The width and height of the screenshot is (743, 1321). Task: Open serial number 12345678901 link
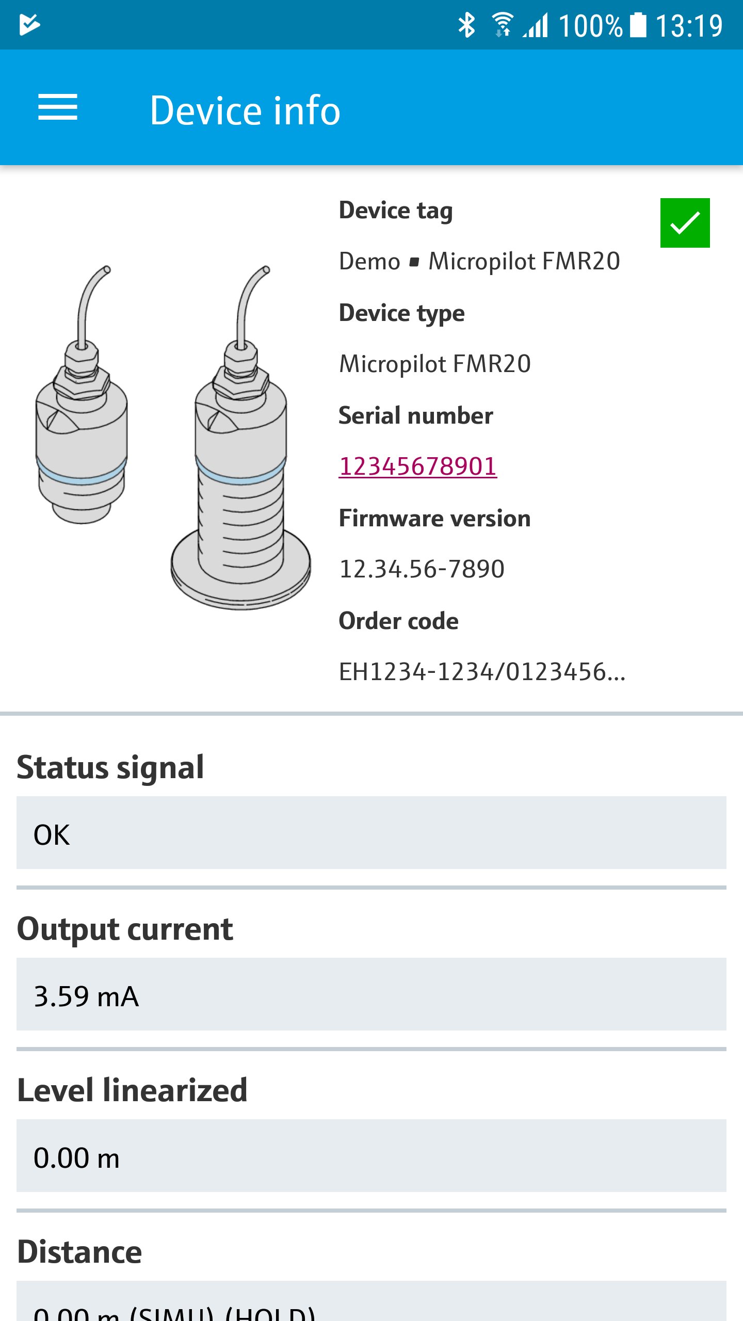pyautogui.click(x=417, y=466)
